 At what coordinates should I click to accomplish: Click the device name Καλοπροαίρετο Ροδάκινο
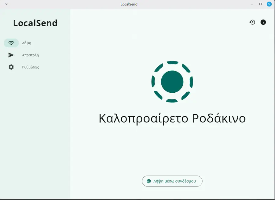172,119
